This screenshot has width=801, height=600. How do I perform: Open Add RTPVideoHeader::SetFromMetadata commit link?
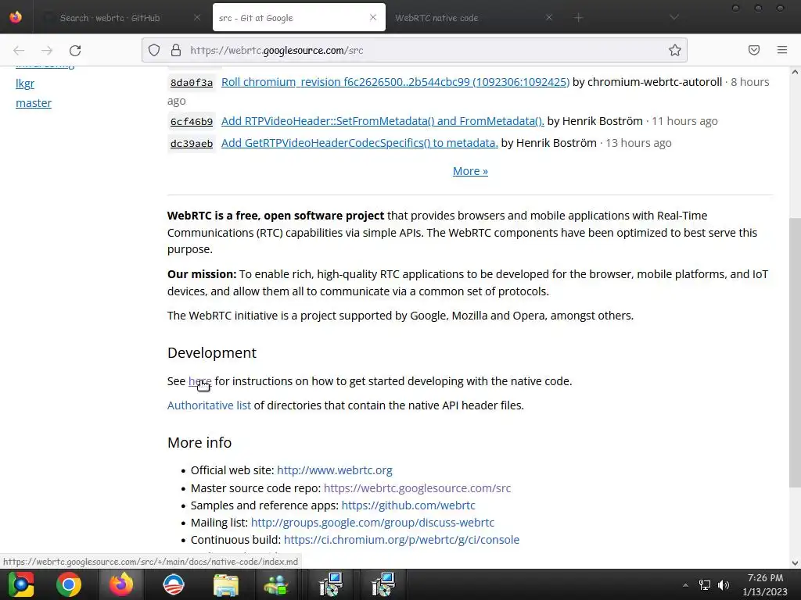click(x=383, y=121)
